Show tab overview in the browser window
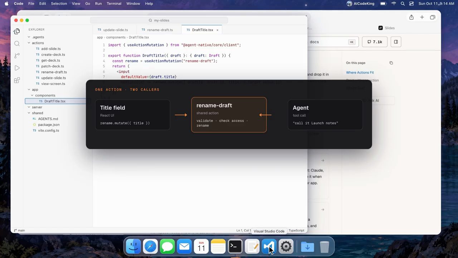The image size is (458, 258). coord(433,17)
